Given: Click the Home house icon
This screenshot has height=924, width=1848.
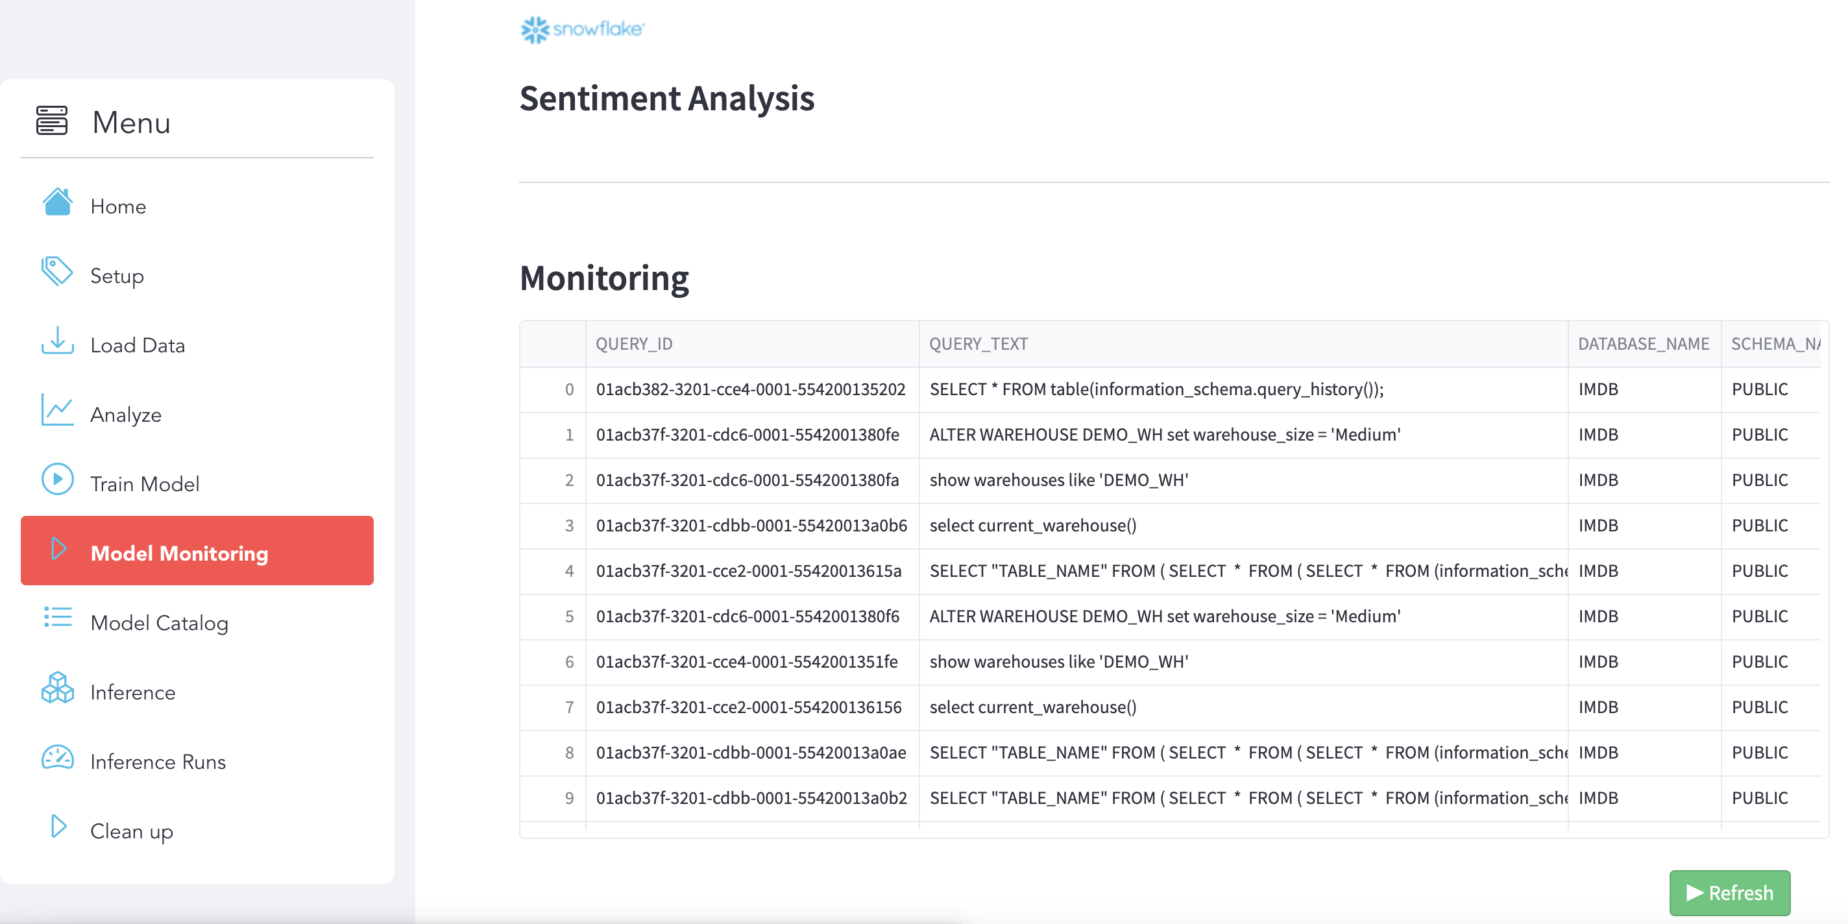Looking at the screenshot, I should [57, 203].
